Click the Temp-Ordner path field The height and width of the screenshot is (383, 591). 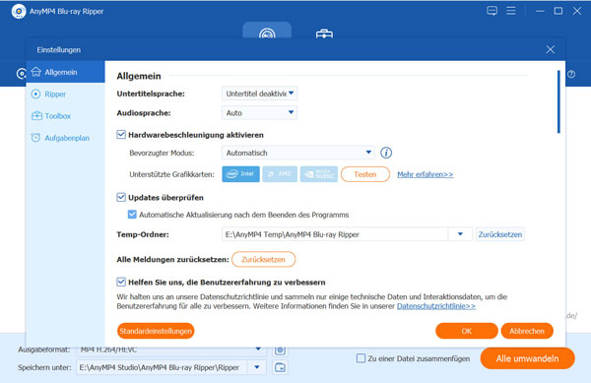coord(335,234)
